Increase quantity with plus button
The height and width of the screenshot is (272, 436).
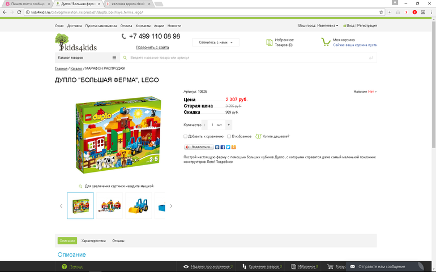[229, 125]
